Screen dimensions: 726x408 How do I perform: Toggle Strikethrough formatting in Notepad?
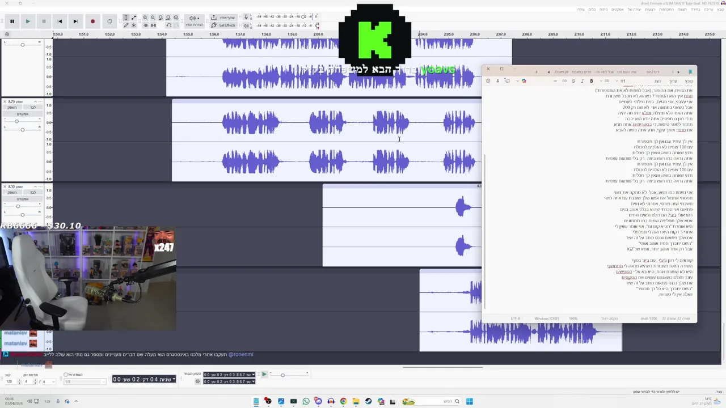[x=573, y=81]
